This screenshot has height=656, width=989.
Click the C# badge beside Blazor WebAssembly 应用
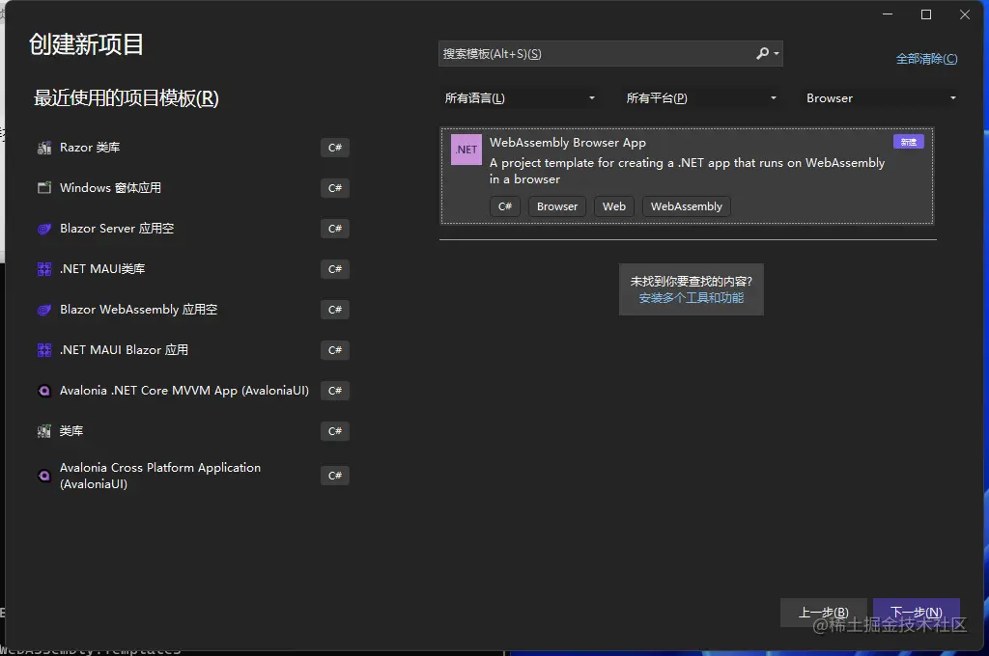(x=335, y=310)
